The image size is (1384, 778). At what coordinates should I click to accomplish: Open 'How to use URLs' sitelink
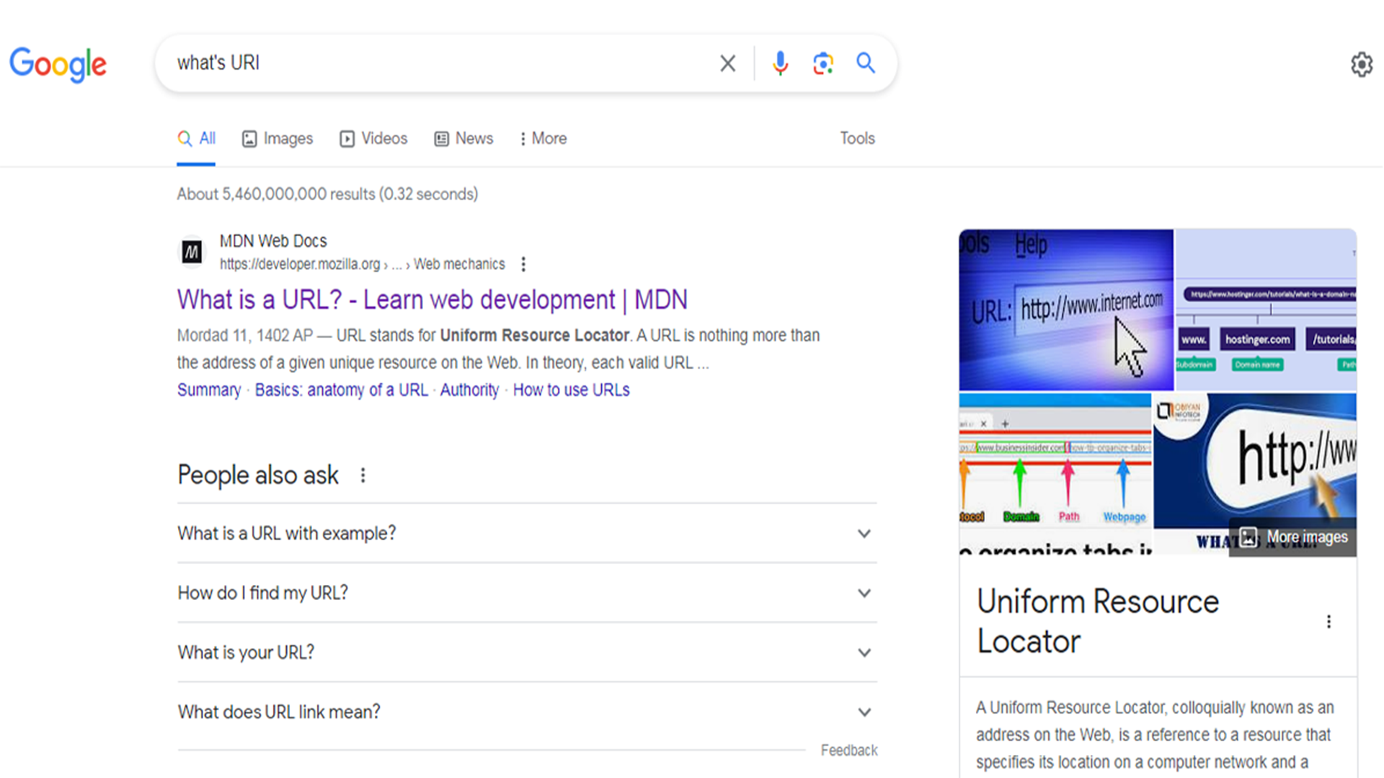pos(571,390)
